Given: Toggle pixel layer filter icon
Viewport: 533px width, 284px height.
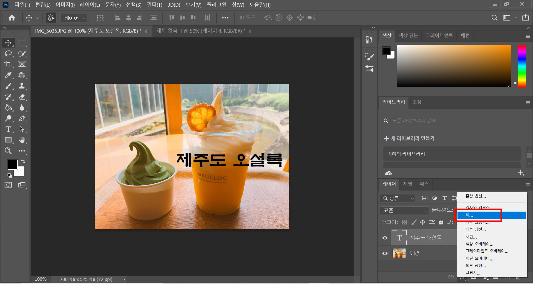Looking at the screenshot, I should tap(424, 198).
